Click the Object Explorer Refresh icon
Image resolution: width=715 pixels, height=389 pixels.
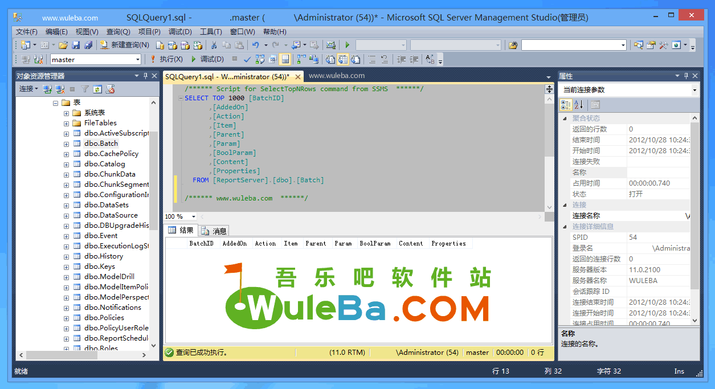click(x=97, y=89)
